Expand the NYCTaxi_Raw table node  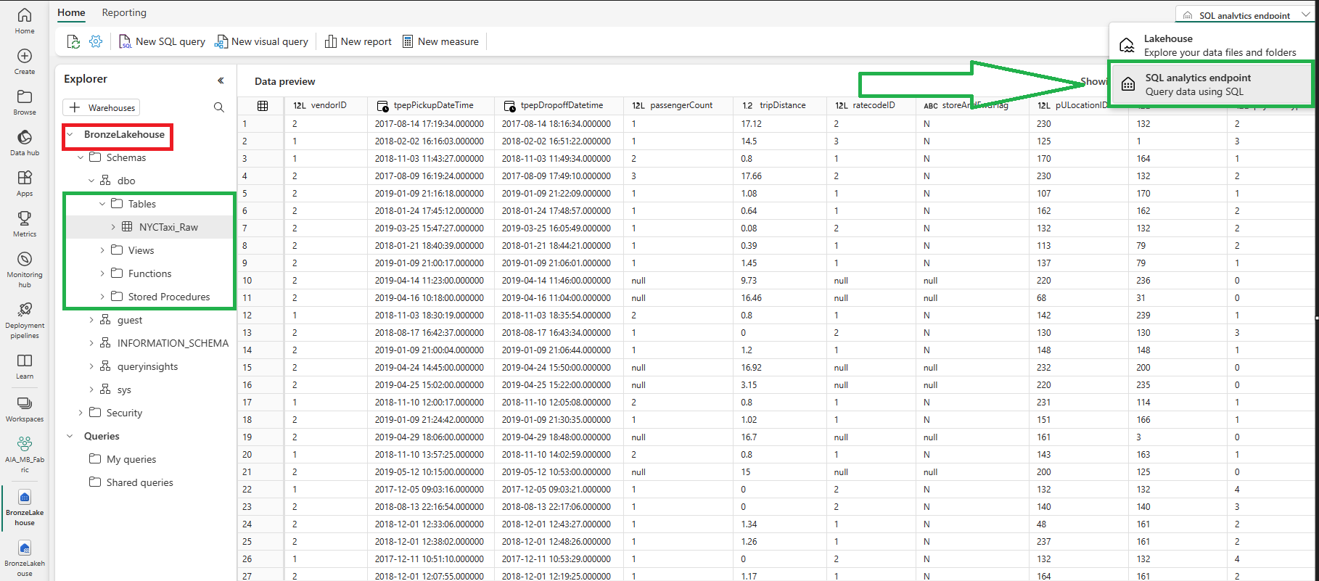[113, 227]
